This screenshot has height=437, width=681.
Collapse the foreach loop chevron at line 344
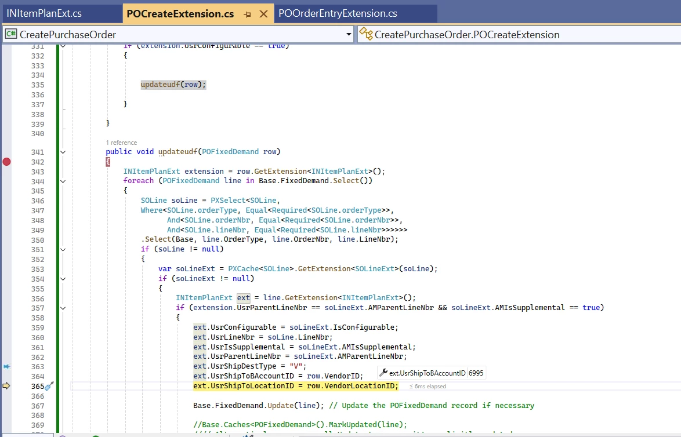[63, 181]
